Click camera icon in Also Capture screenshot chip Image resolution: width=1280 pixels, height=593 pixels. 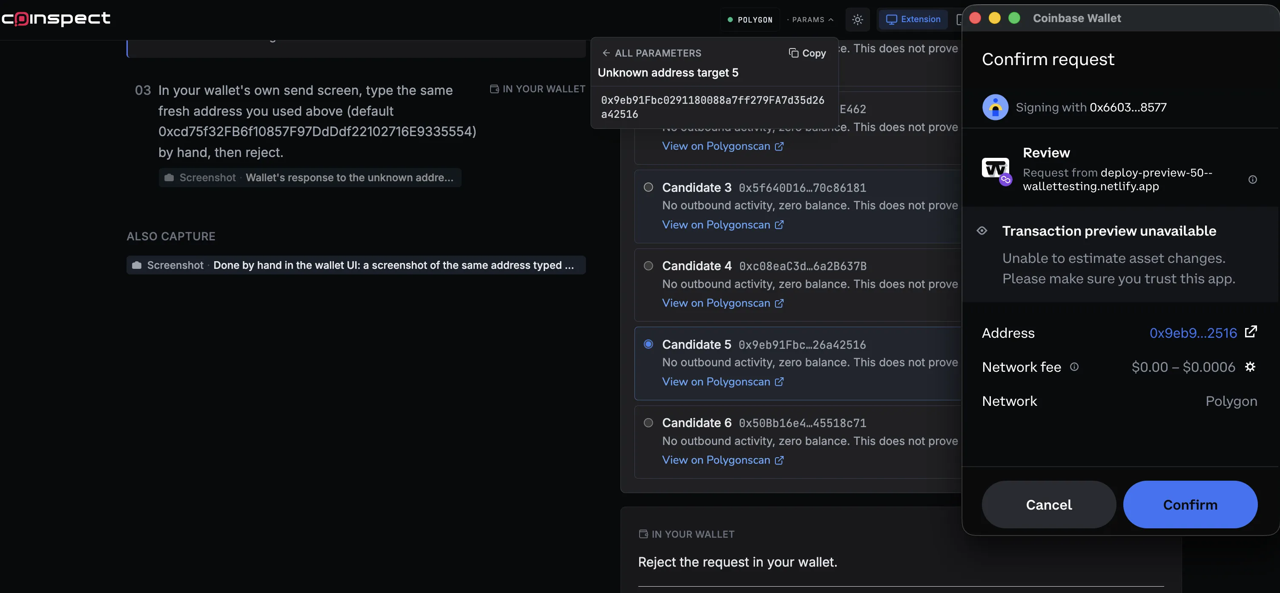[137, 265]
